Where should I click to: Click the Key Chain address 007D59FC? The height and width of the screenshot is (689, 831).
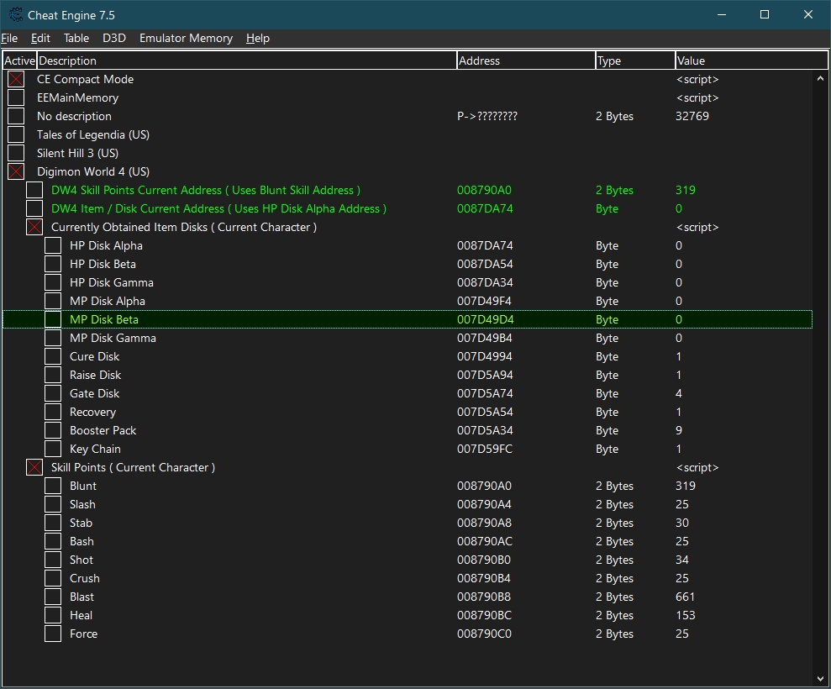[x=485, y=449]
